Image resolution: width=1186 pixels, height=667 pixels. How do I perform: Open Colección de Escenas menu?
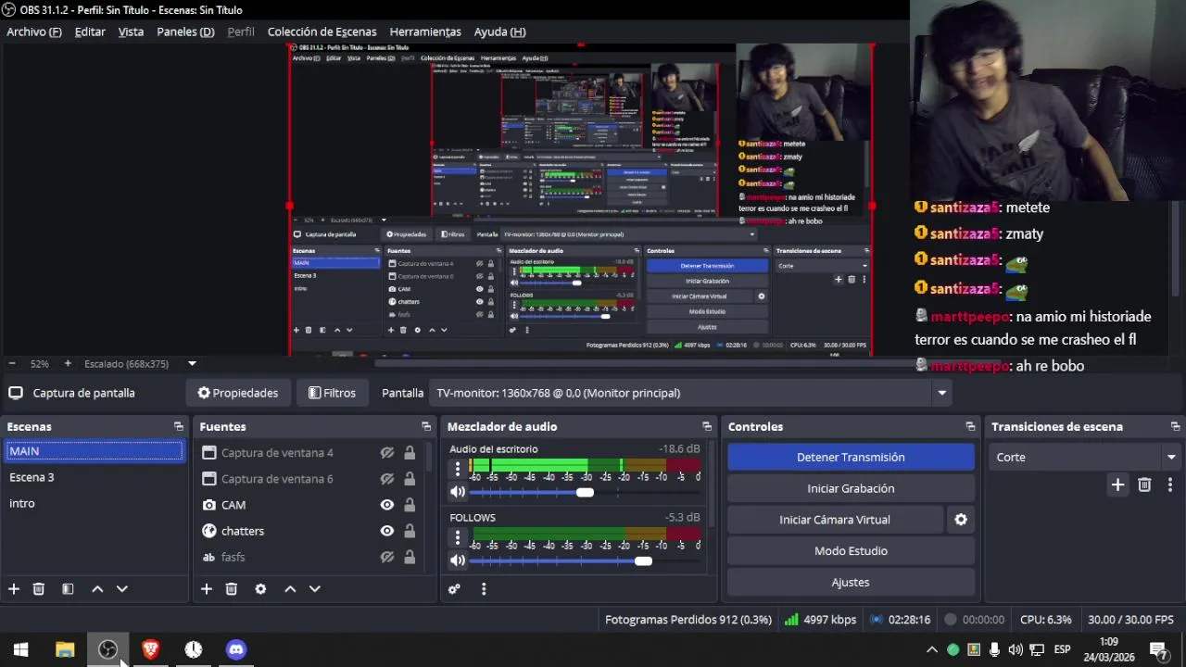(x=322, y=31)
